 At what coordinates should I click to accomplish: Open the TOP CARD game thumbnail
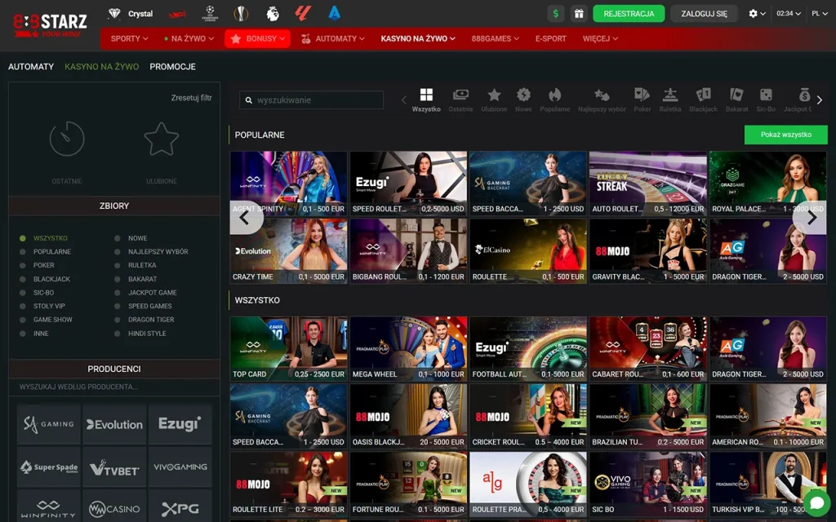pyautogui.click(x=288, y=348)
